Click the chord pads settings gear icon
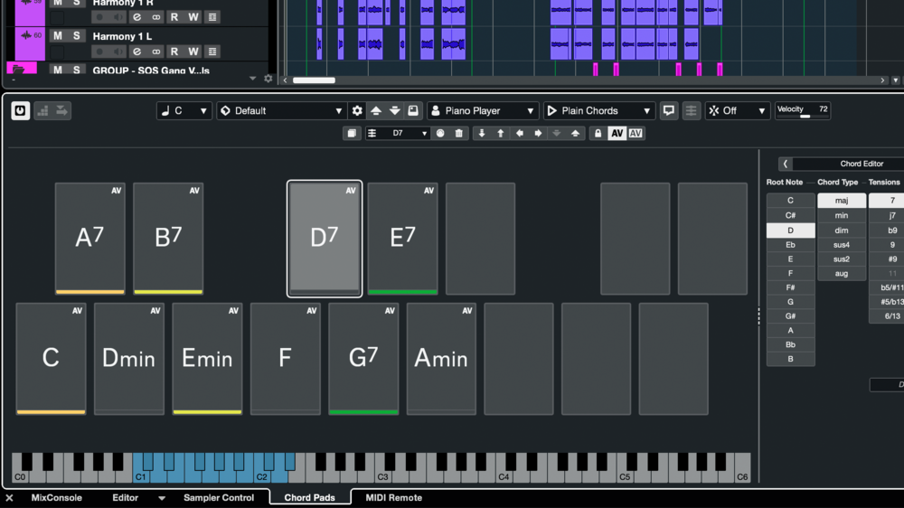 (357, 110)
